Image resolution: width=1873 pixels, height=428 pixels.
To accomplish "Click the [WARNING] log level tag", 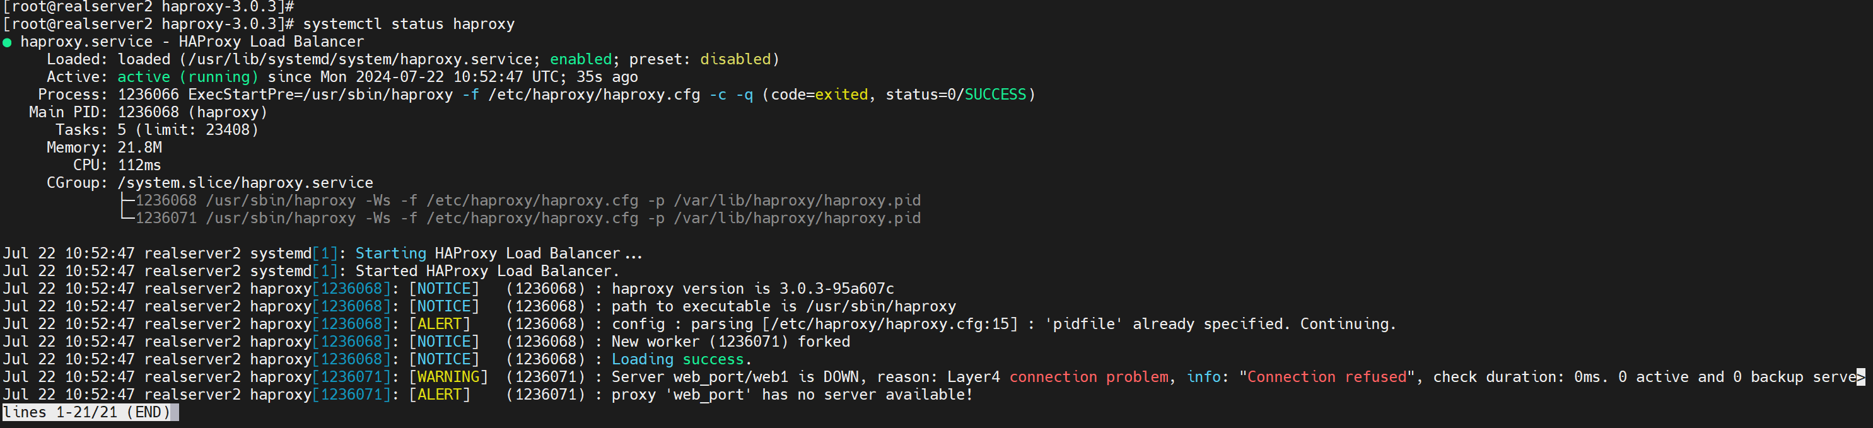I will (448, 377).
